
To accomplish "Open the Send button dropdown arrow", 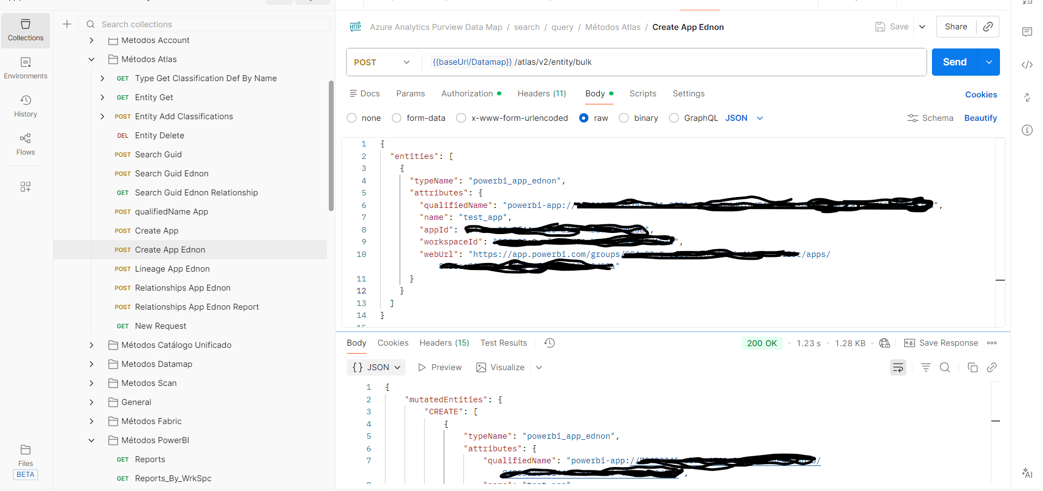I will [x=989, y=62].
